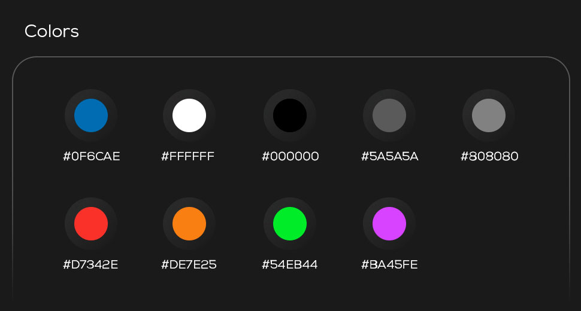
Task: Click the Colors section heading
Action: (52, 32)
